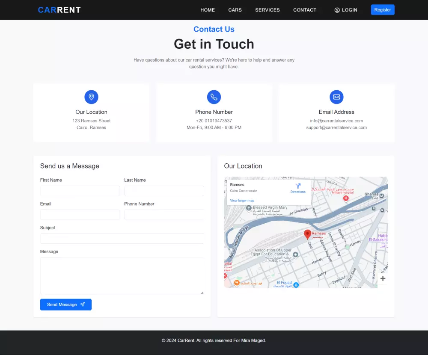This screenshot has height=355, width=428.
Task: Click the First Name input field
Action: [x=80, y=191]
